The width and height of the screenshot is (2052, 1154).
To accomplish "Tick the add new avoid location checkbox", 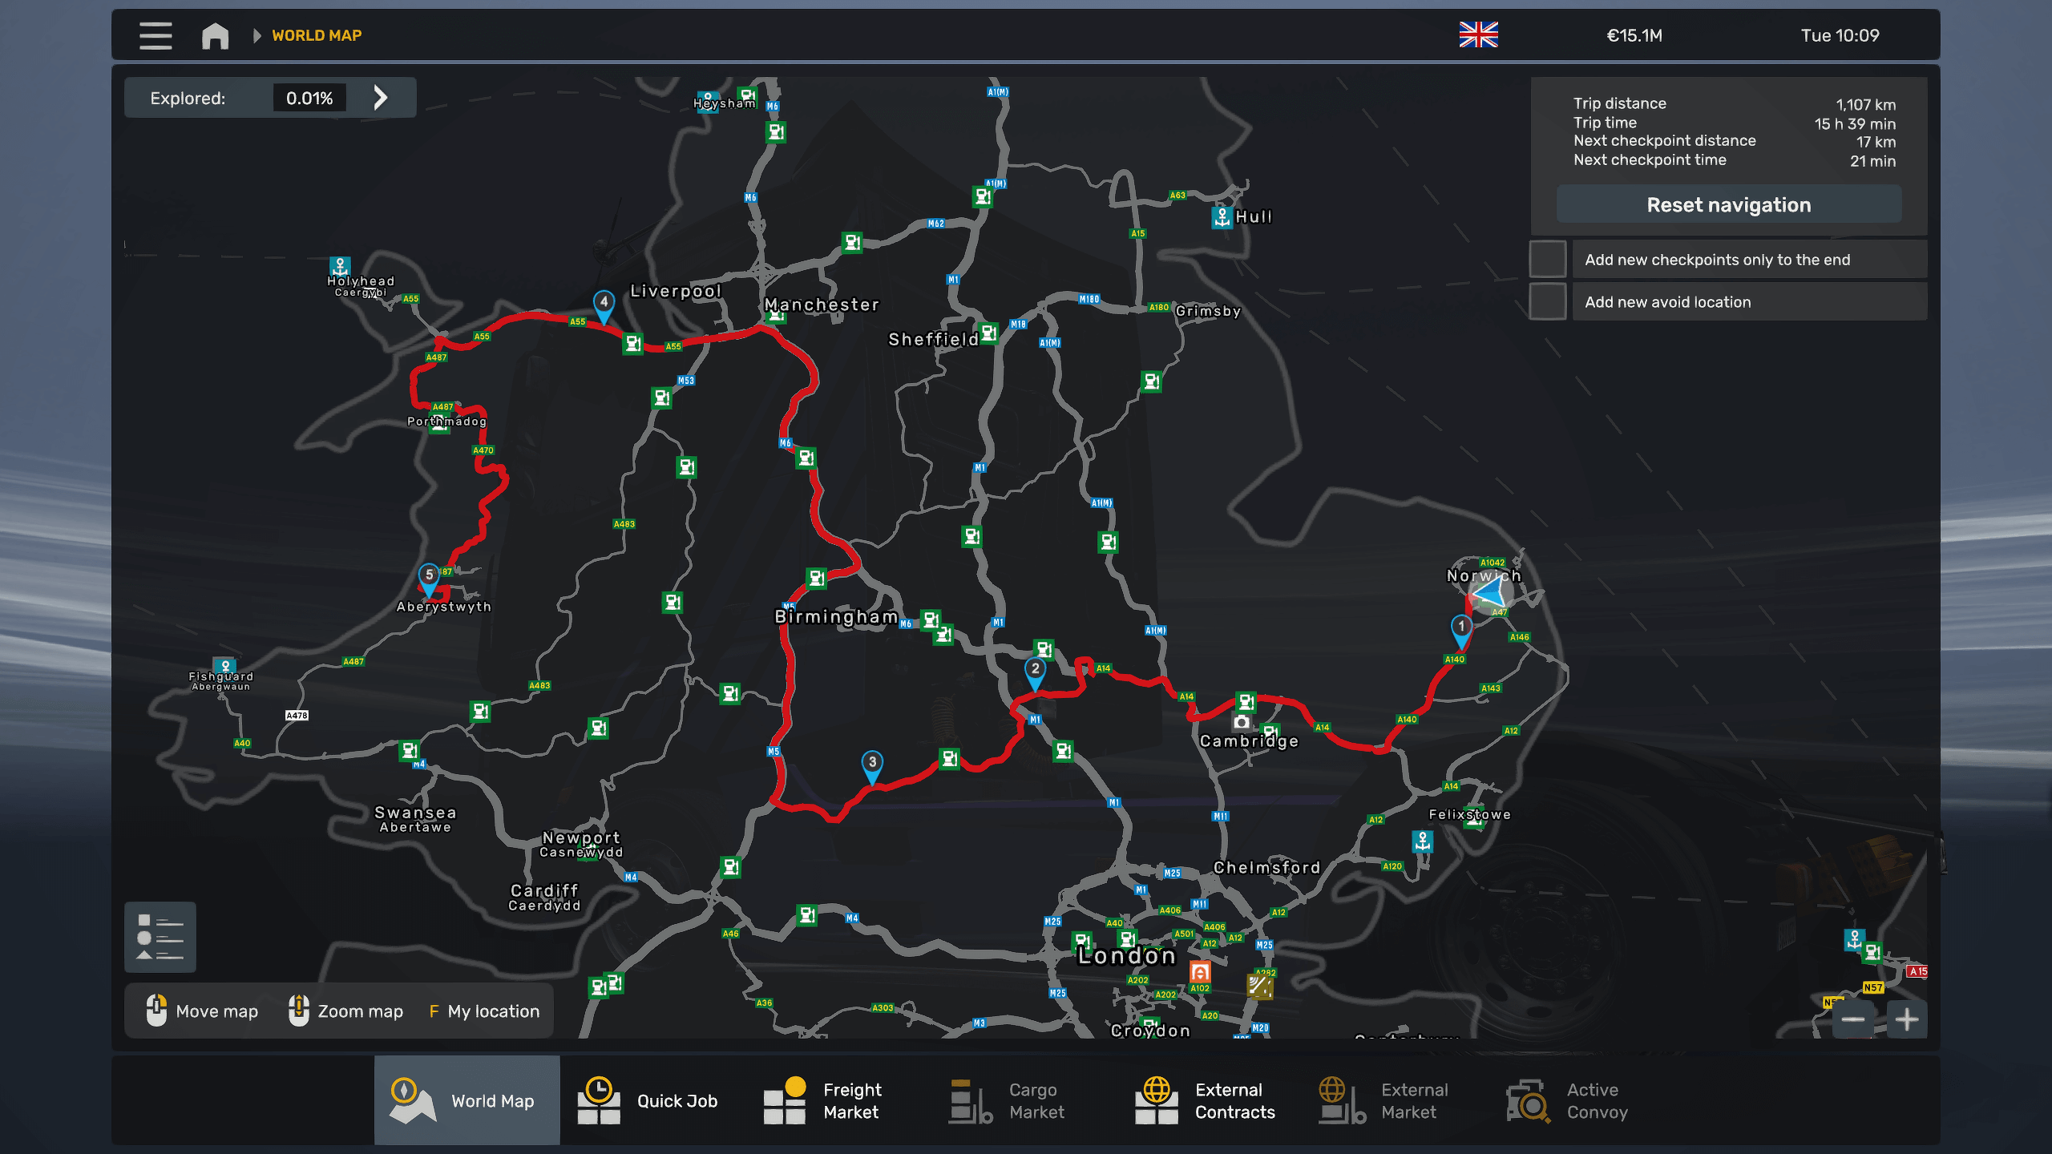I will click(x=1548, y=302).
